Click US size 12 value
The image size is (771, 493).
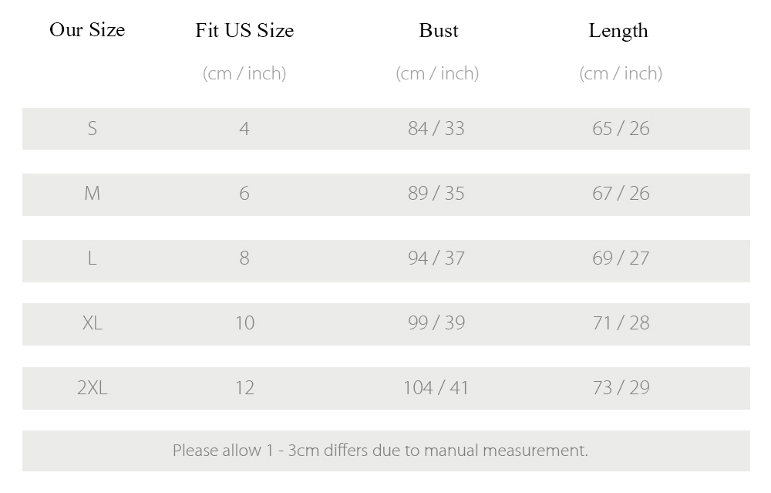point(244,388)
